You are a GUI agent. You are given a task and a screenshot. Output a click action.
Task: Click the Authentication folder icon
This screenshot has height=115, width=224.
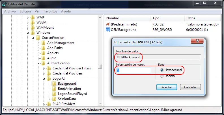coord(44,63)
